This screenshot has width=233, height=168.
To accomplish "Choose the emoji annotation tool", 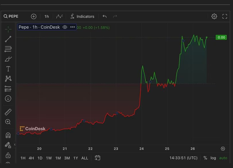I will coord(8,98).
